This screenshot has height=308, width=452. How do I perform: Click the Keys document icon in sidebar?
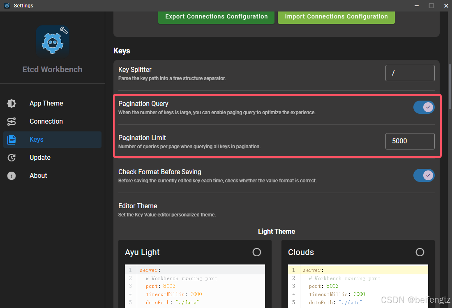coord(12,140)
